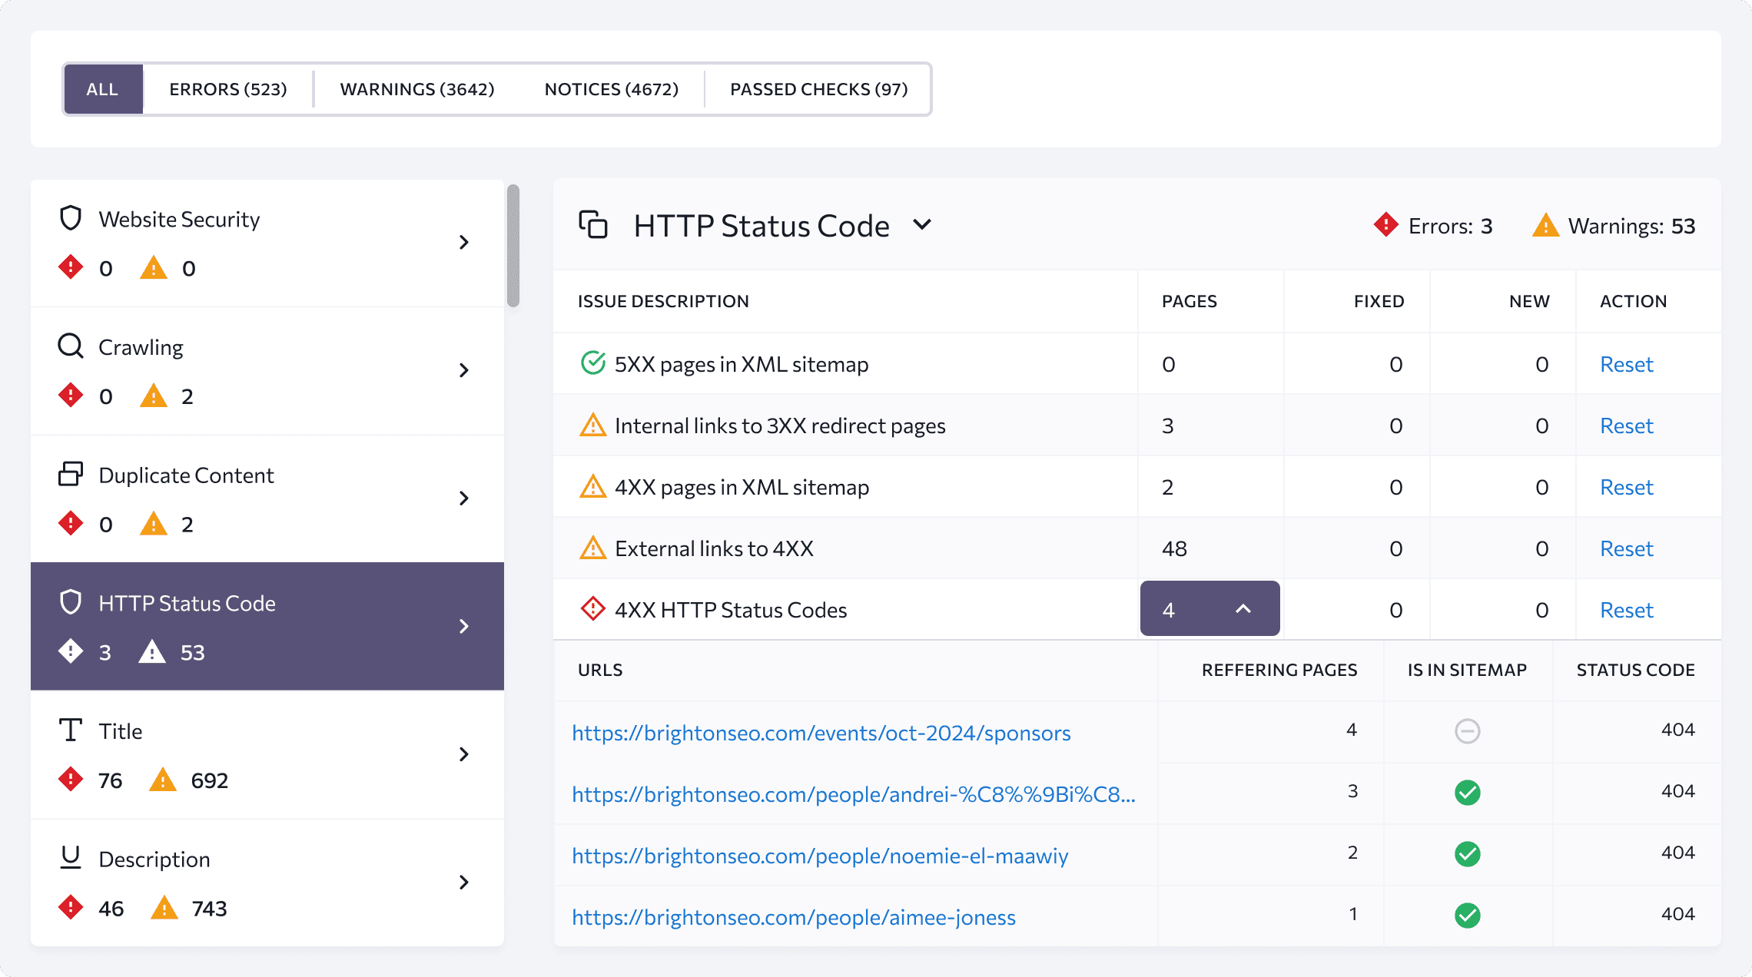Switch to the WARNINGS (3642) tab
1752x977 pixels.
tap(417, 89)
